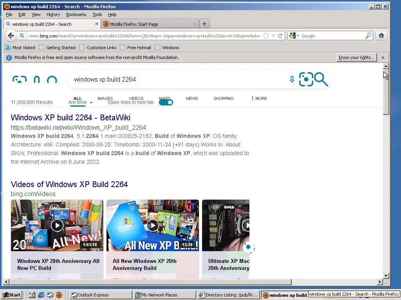Image resolution: width=401 pixels, height=300 pixels.
Task: Switch to Bing SHOPPING results
Action: click(x=223, y=98)
